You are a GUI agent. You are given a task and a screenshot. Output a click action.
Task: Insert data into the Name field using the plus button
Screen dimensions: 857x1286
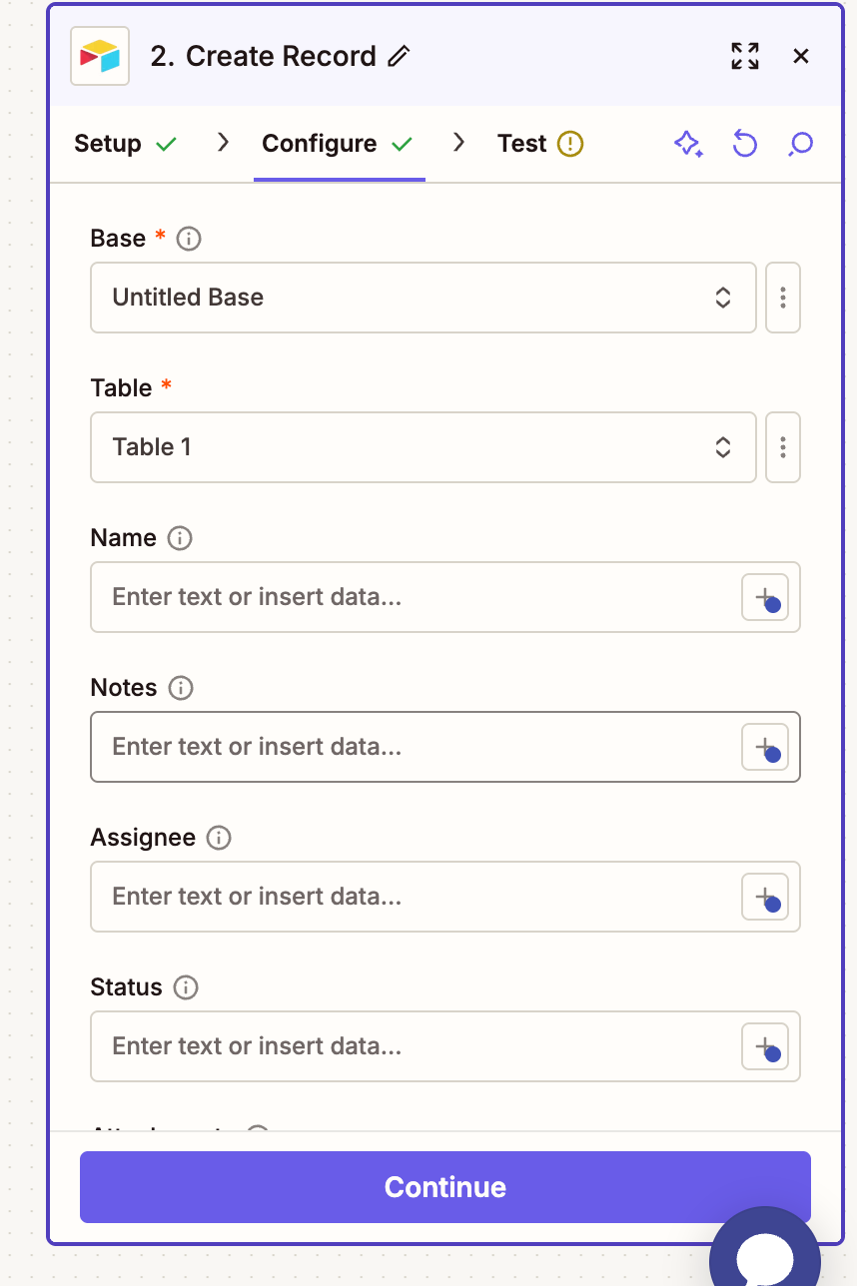[764, 597]
